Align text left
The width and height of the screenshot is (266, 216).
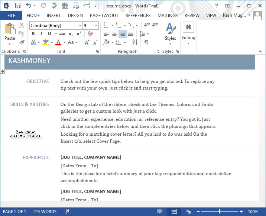(x=106, y=34)
